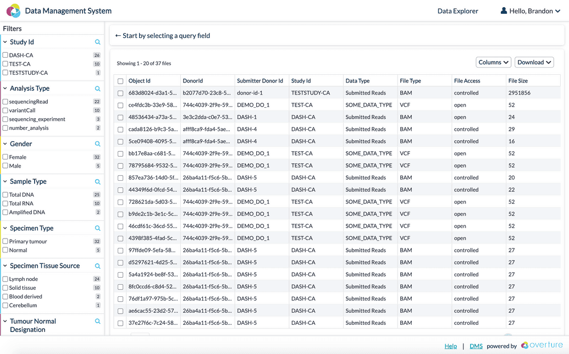
Task: Select the Primary tumour checkbox
Action: 5,241
